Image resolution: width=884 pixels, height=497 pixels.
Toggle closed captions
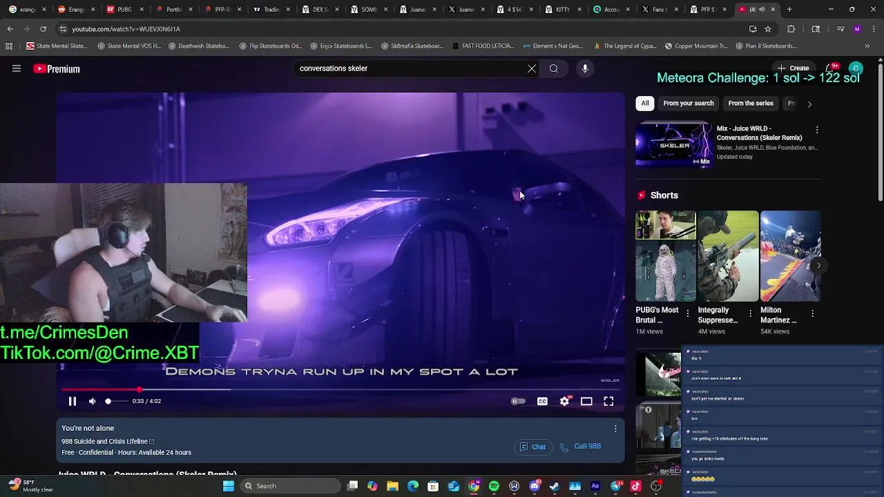(x=542, y=401)
